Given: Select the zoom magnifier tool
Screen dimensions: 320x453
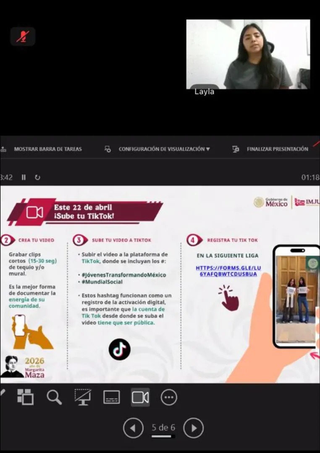Looking at the screenshot, I should tap(54, 397).
